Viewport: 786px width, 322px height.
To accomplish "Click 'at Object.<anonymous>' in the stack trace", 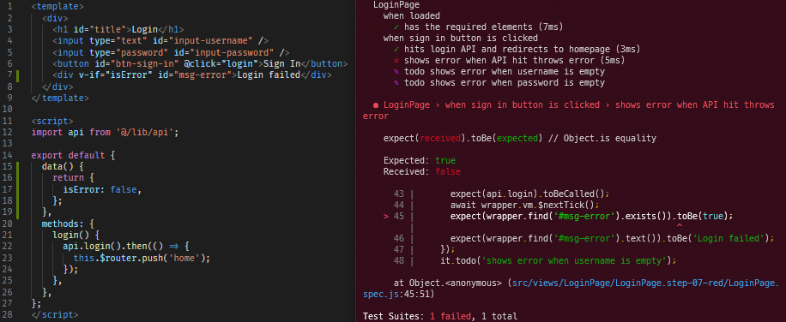I will pos(448,283).
